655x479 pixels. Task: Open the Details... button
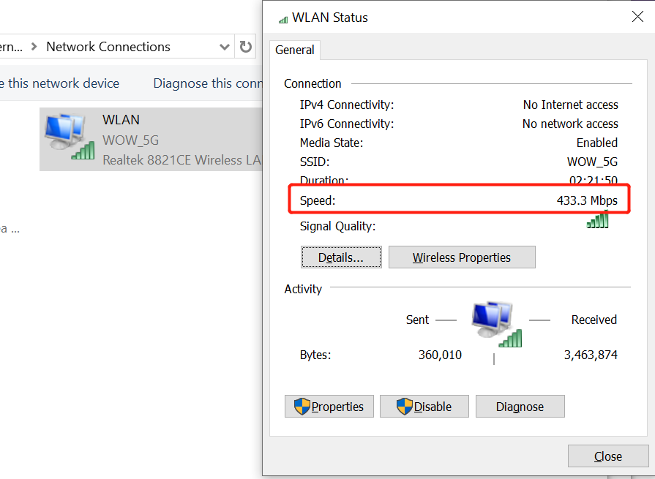pyautogui.click(x=341, y=257)
